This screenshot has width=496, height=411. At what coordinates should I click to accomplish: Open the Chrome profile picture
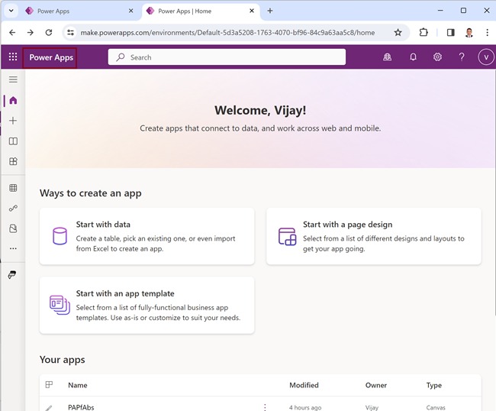pyautogui.click(x=469, y=32)
